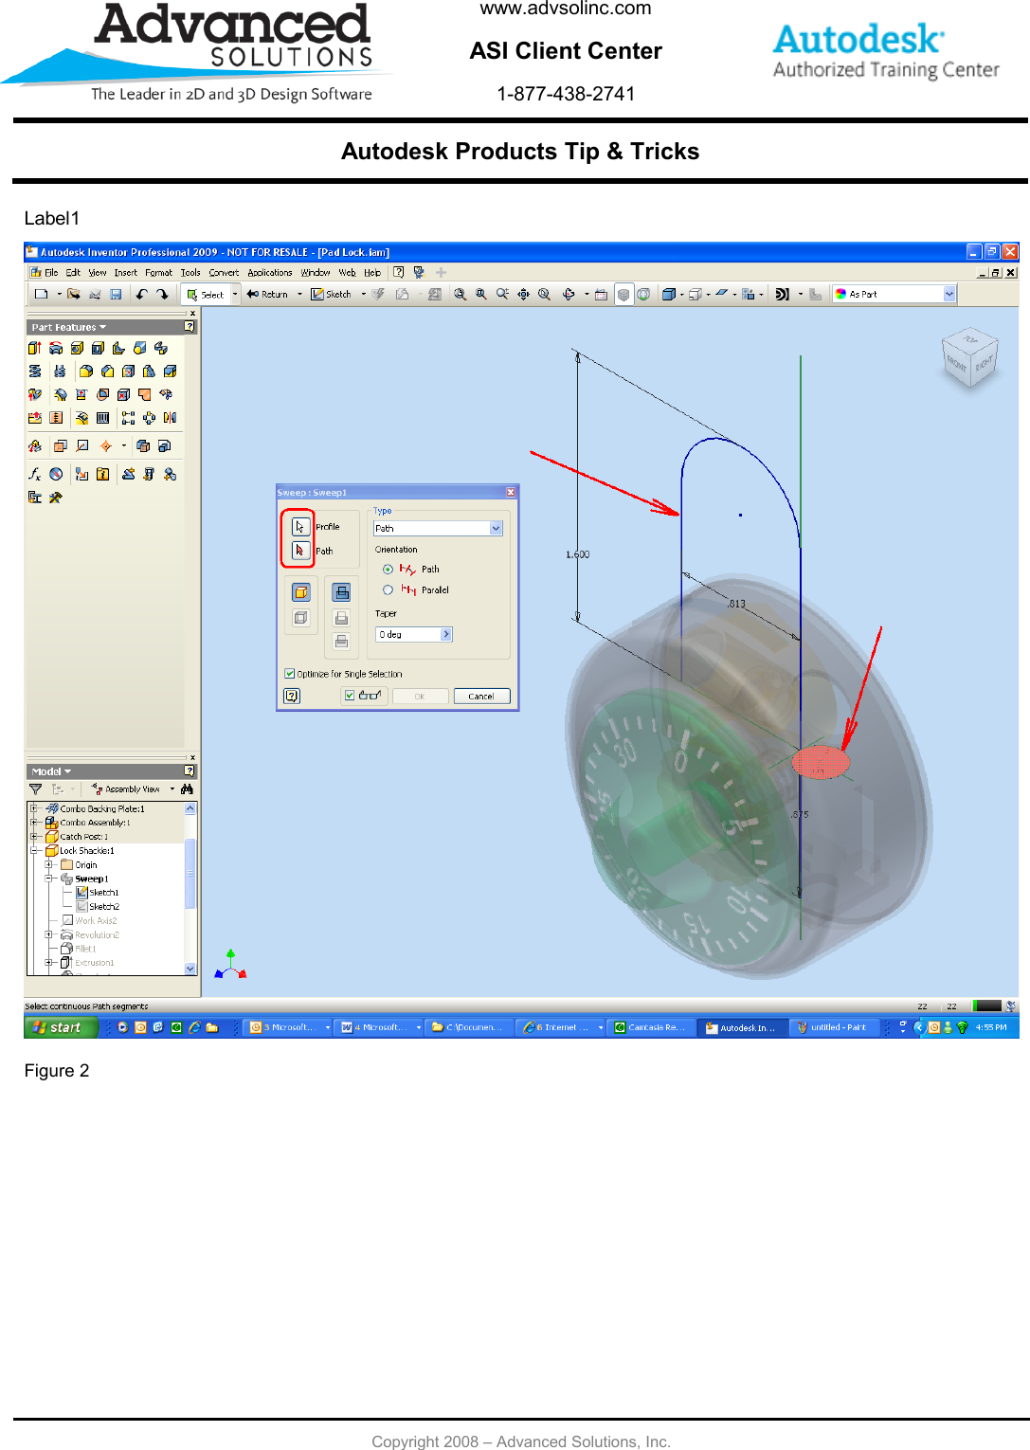Select the Mirror Feature tool
1030x1450 pixels.
tap(170, 417)
